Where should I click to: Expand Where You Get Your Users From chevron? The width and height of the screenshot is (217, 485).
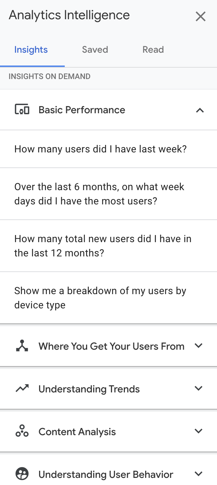199,346
